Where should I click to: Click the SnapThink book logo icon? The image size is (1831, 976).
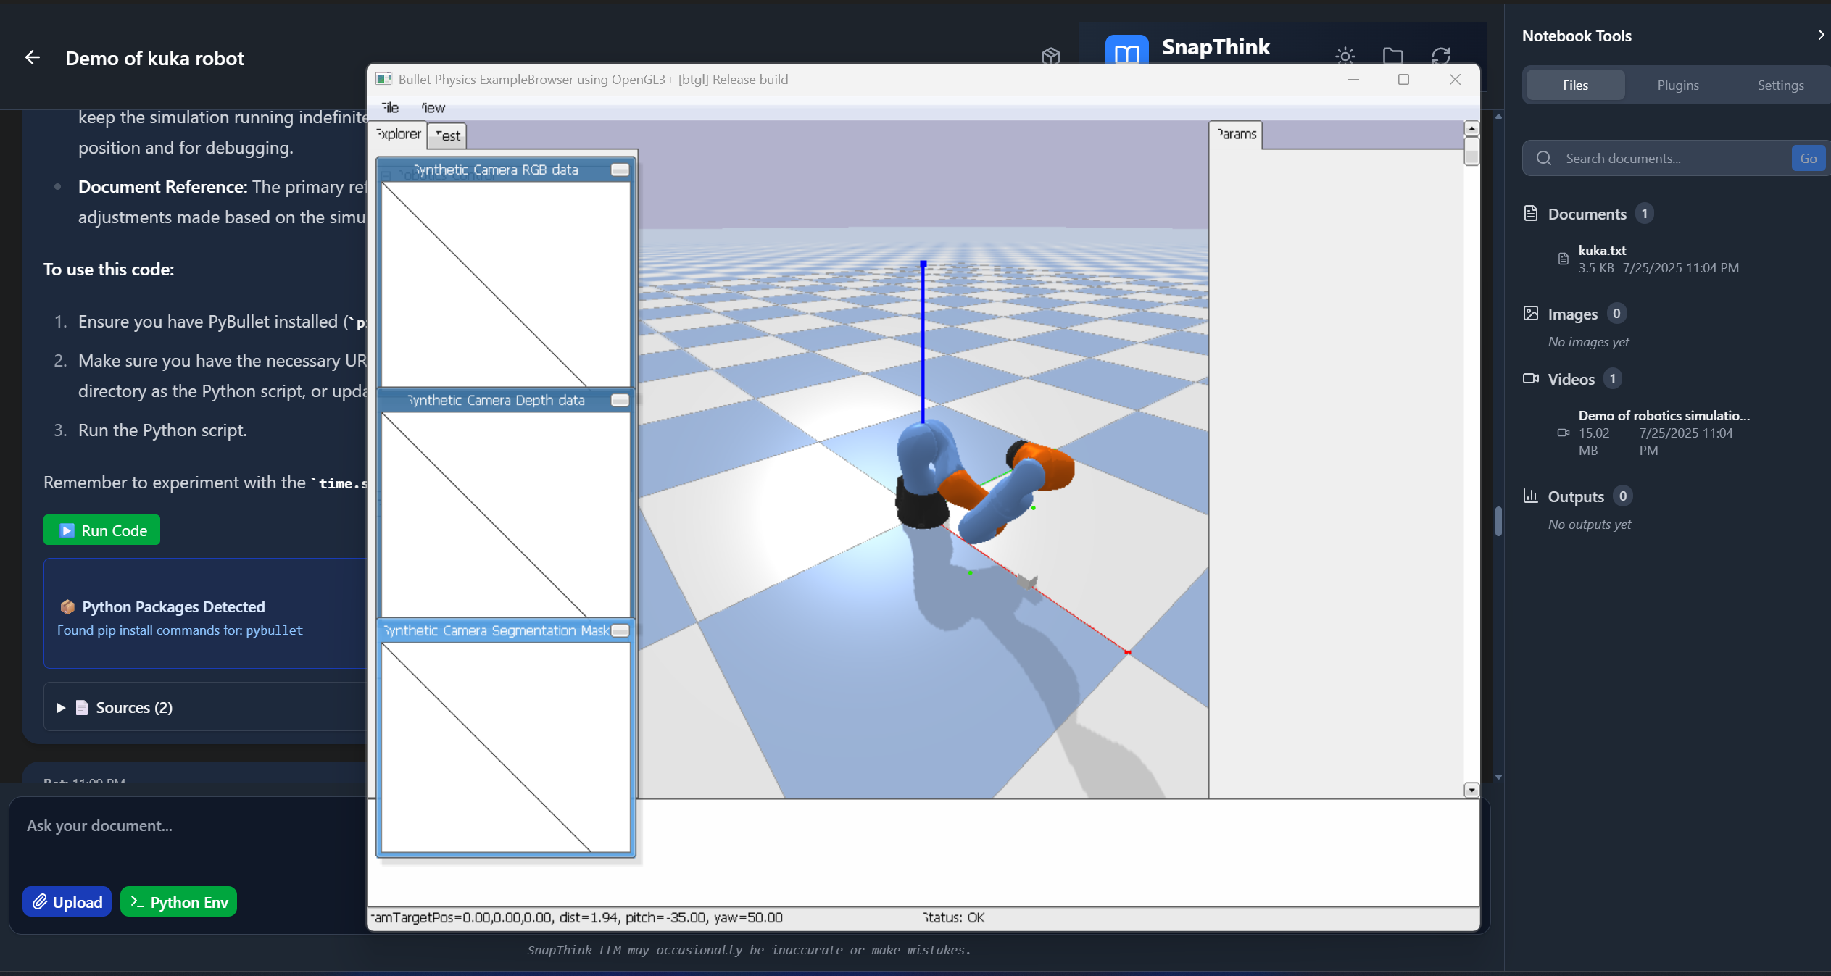1126,51
